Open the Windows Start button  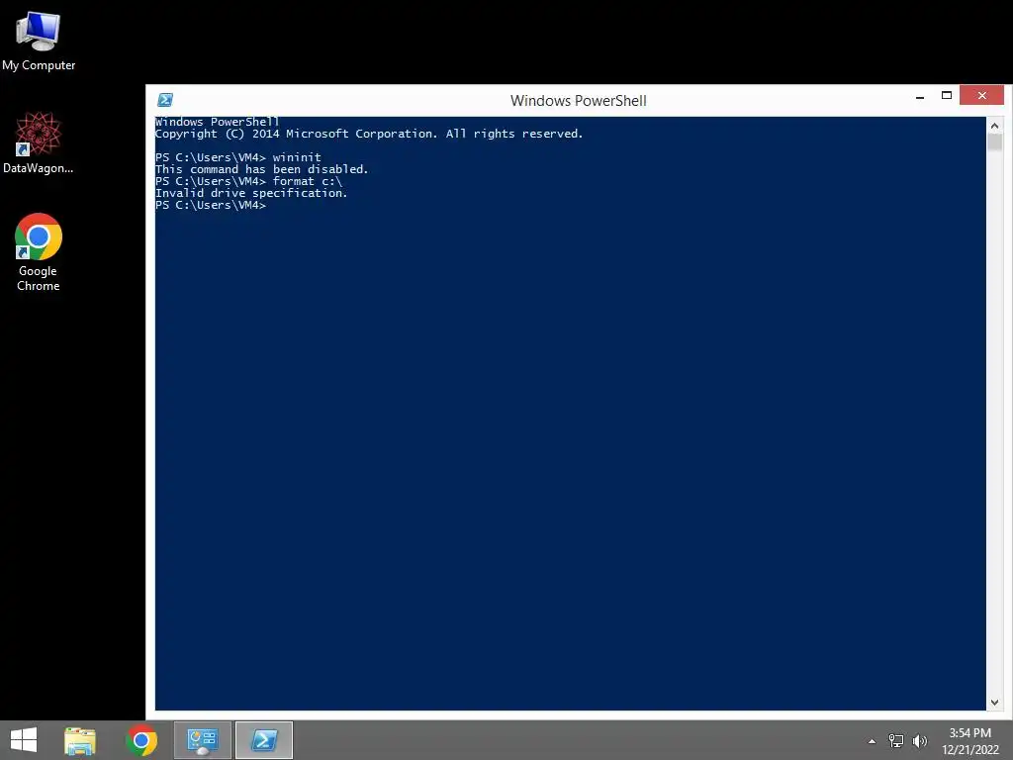coord(24,740)
